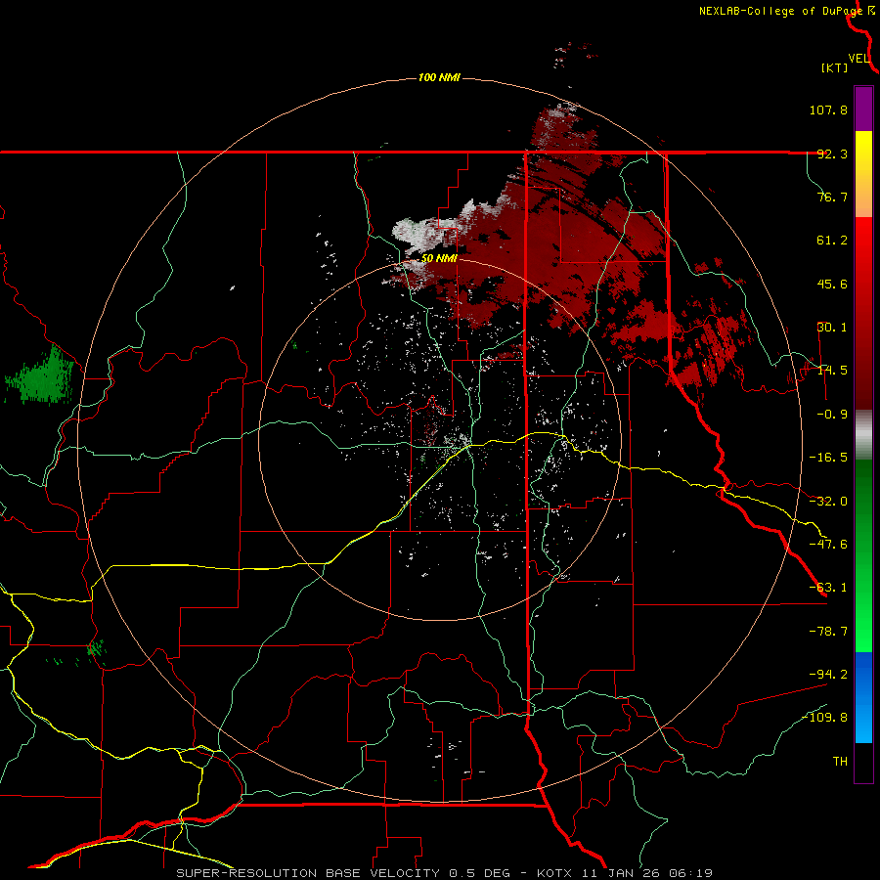880x880 pixels.
Task: Click the 76.7 velocity scale value
Action: [832, 197]
